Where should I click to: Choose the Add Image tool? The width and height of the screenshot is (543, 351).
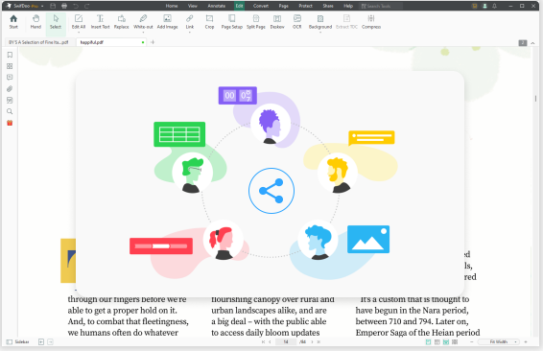click(x=167, y=22)
